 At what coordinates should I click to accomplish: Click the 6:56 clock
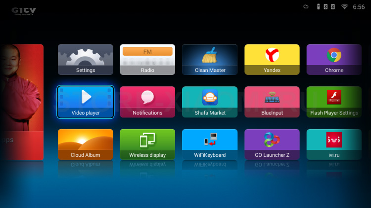359,7
